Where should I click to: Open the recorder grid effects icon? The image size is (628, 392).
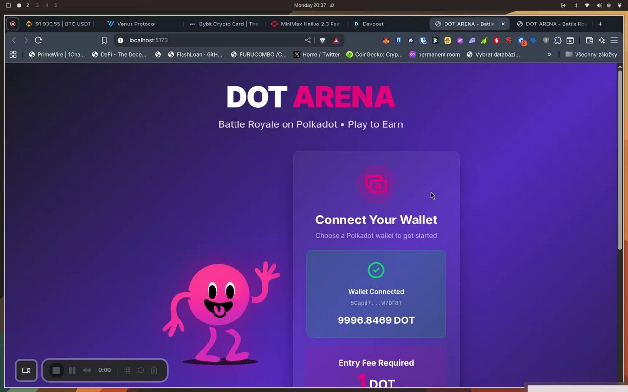coord(128,370)
